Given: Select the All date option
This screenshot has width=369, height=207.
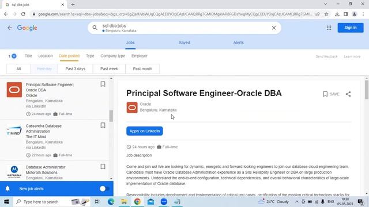Looking at the screenshot, I should (x=18, y=69).
